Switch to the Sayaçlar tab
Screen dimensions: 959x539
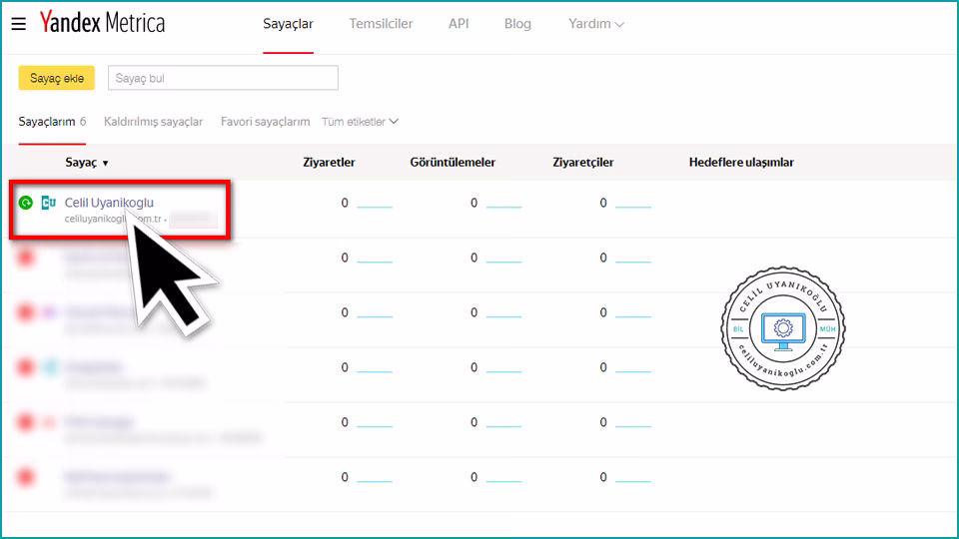point(288,24)
